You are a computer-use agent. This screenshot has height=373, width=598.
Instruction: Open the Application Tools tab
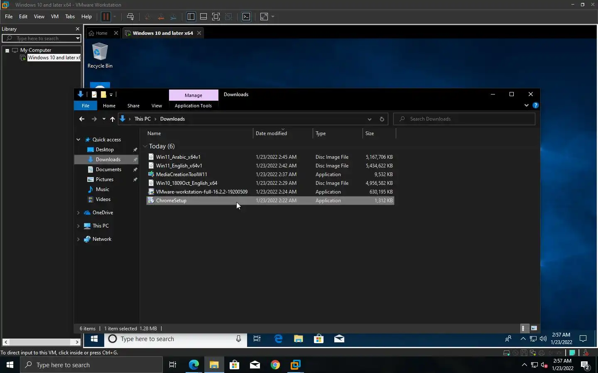(193, 106)
